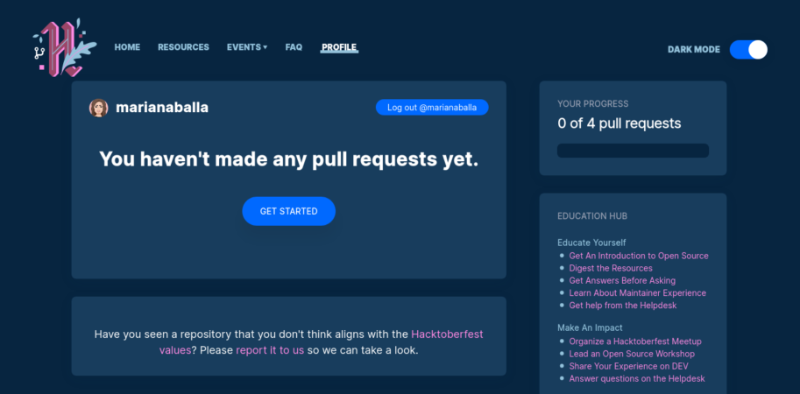800x394 pixels.
Task: Click the Dark Mode label text
Action: [x=694, y=49]
